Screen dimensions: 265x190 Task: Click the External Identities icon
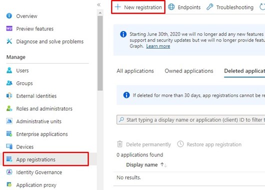9,96
